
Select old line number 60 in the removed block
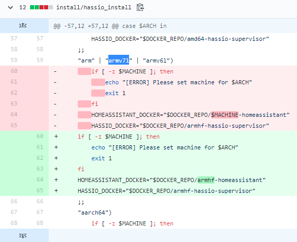coord(14,71)
